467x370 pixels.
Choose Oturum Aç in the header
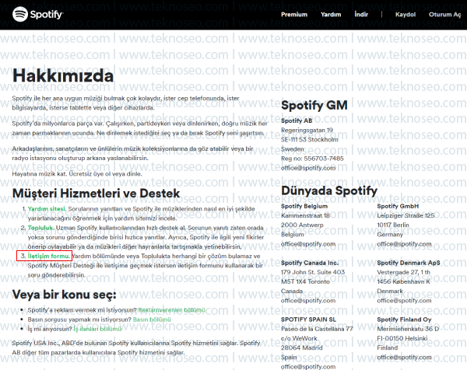444,15
